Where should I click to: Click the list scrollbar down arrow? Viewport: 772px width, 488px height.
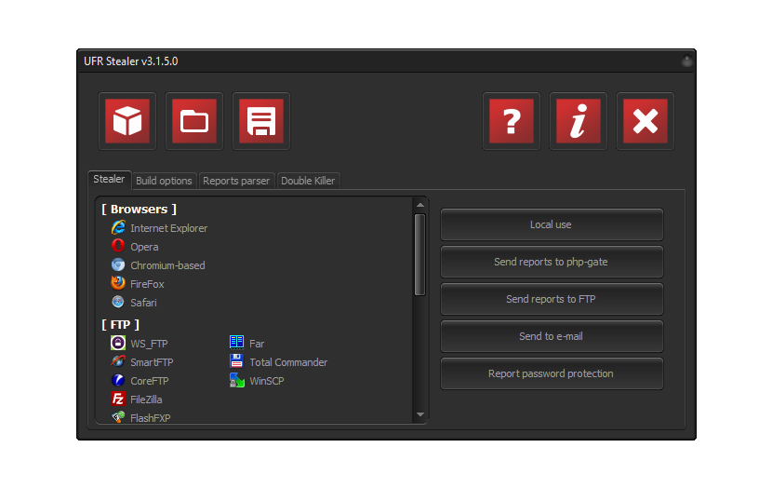click(x=420, y=414)
